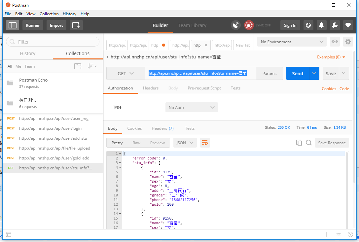This screenshot has height=242, width=359.
Task: Open the GET method dropdown
Action: click(x=126, y=74)
